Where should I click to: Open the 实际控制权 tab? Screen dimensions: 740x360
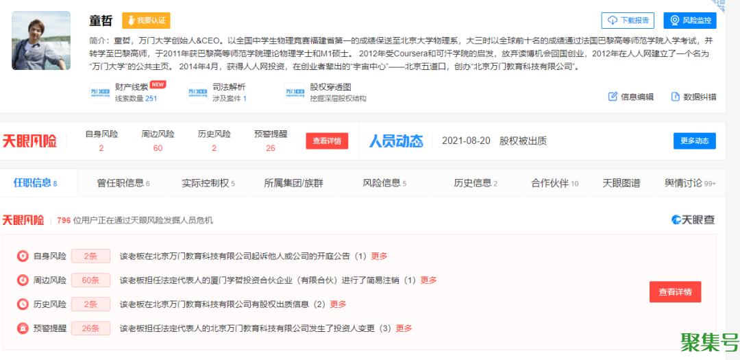tap(208, 183)
